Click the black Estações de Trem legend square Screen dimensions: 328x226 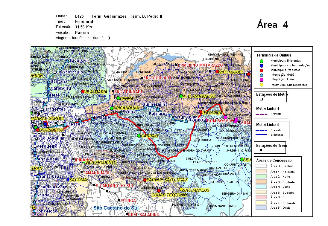[261, 150]
